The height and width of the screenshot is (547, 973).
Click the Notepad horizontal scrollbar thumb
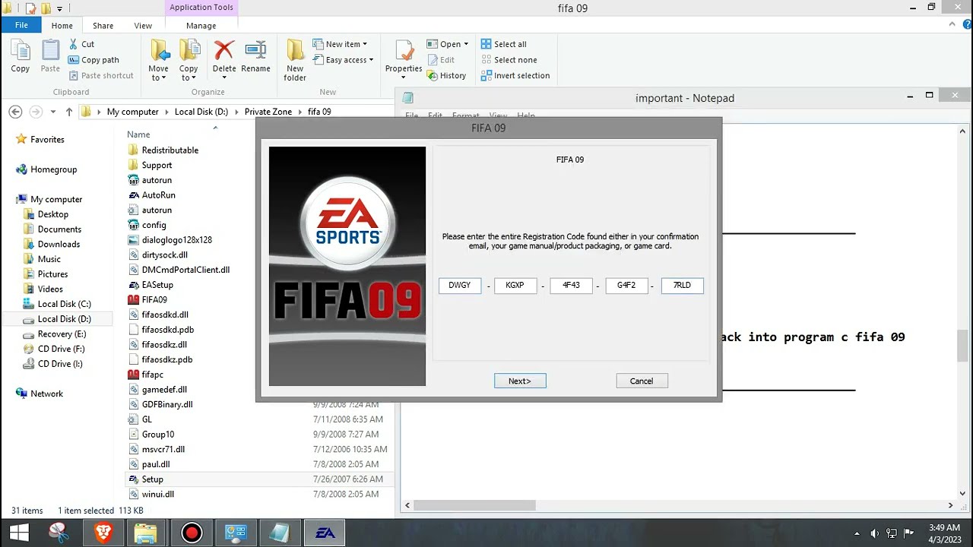pyautogui.click(x=475, y=505)
